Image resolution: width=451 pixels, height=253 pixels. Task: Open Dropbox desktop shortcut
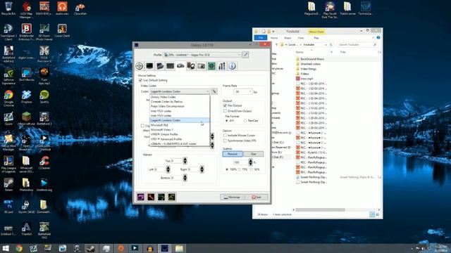click(26, 97)
